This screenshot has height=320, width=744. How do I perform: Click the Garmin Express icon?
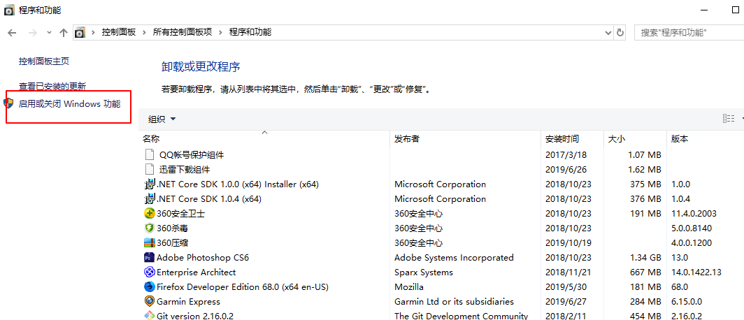pos(149,301)
